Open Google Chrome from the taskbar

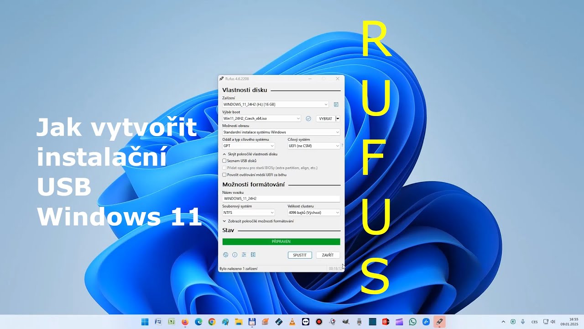click(x=212, y=322)
